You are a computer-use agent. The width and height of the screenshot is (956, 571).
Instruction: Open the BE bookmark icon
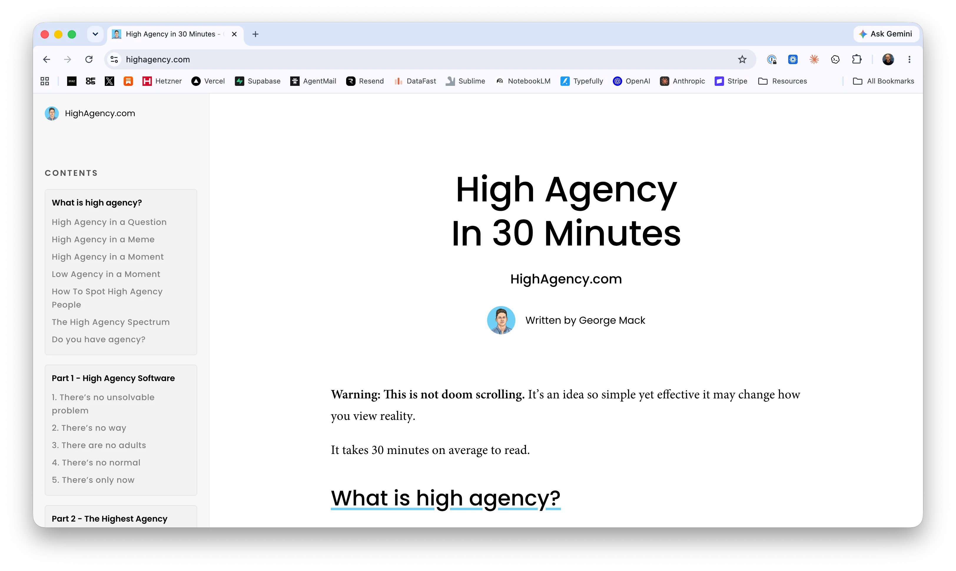click(x=91, y=81)
